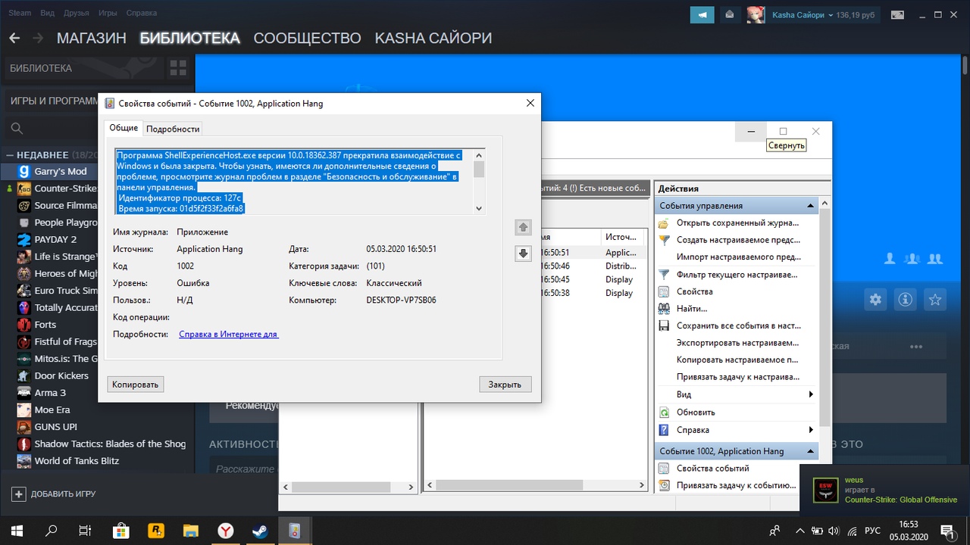Show next event with down arrow
970x545 pixels.
coord(523,254)
